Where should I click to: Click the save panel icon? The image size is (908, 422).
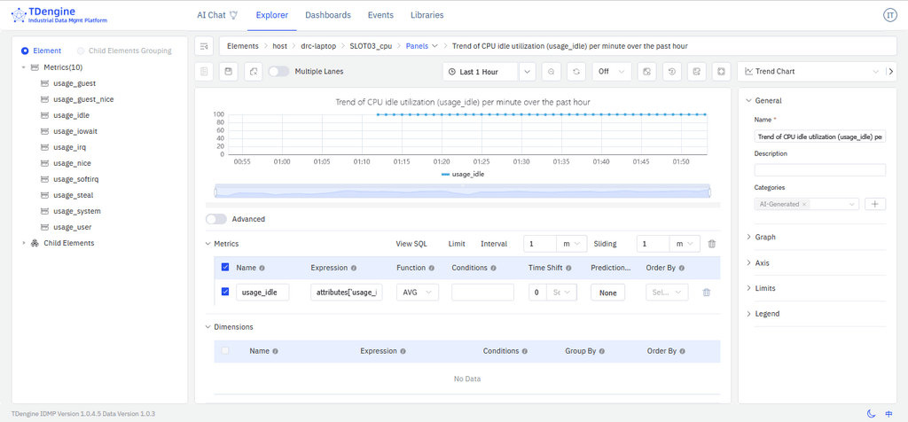tap(229, 72)
